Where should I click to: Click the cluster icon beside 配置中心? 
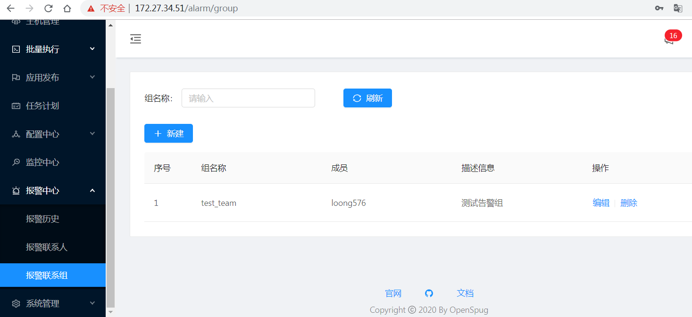tap(16, 134)
